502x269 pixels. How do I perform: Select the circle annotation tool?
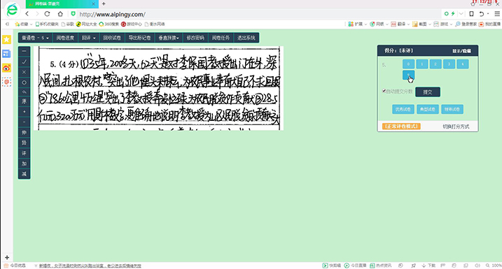click(24, 82)
